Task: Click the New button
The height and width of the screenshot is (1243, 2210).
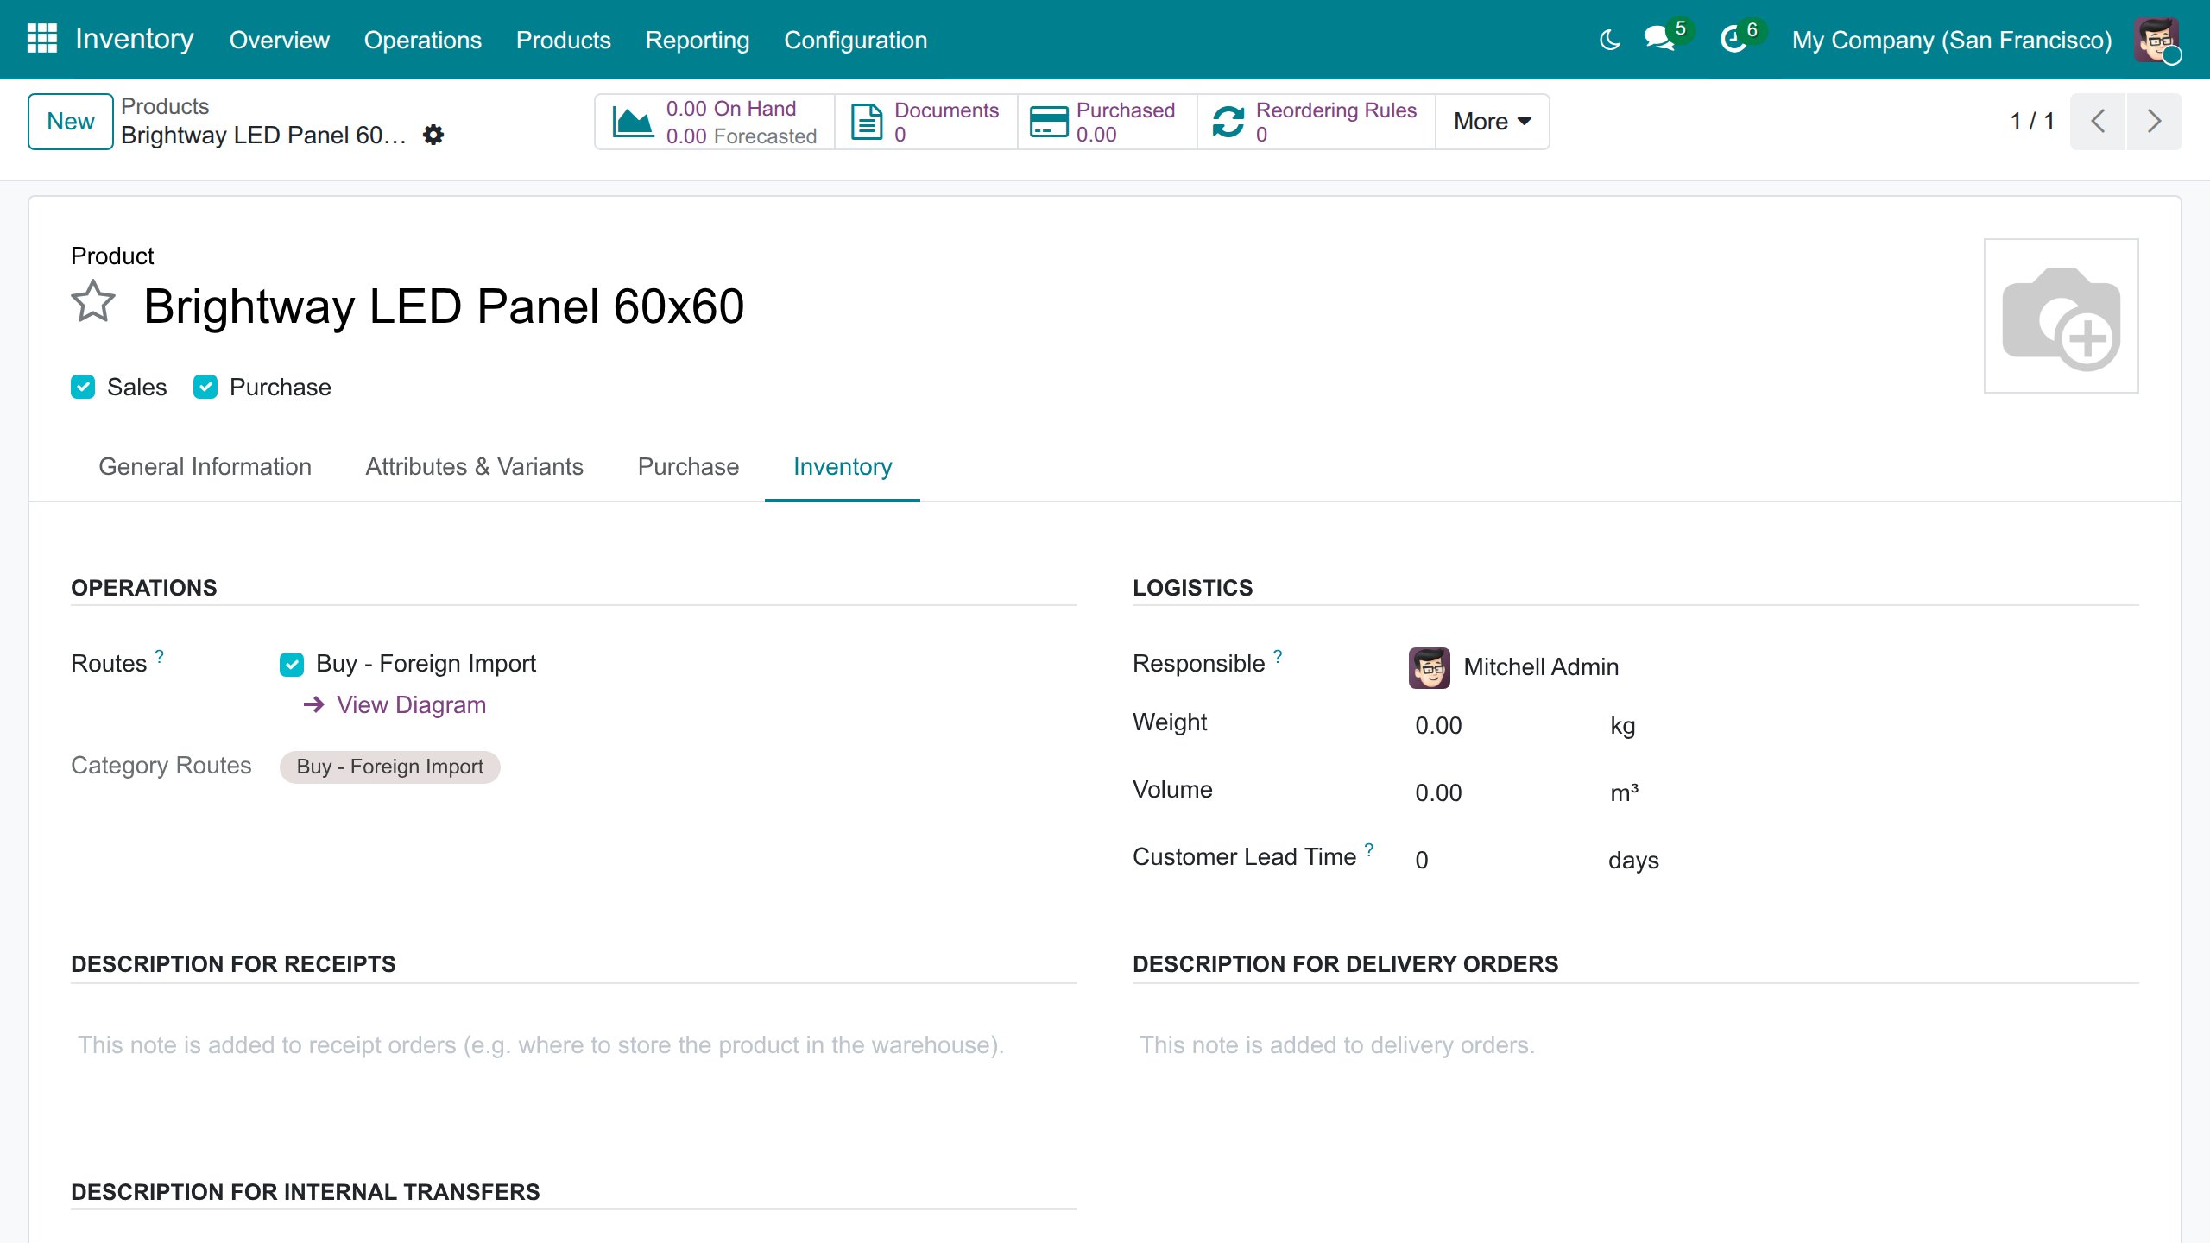Action: [71, 122]
